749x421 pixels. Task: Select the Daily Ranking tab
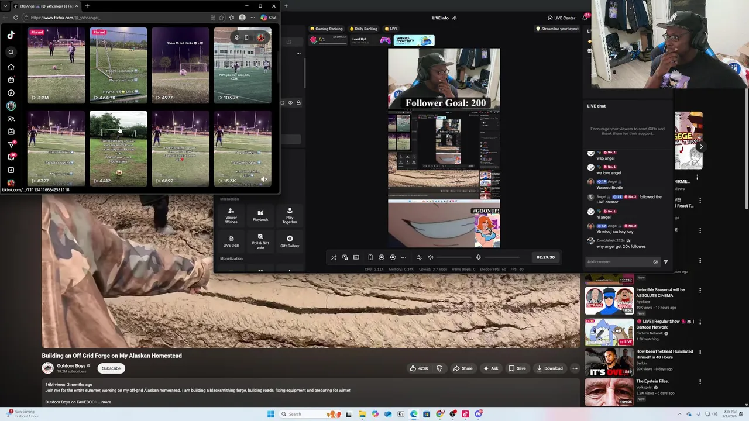[363, 29]
